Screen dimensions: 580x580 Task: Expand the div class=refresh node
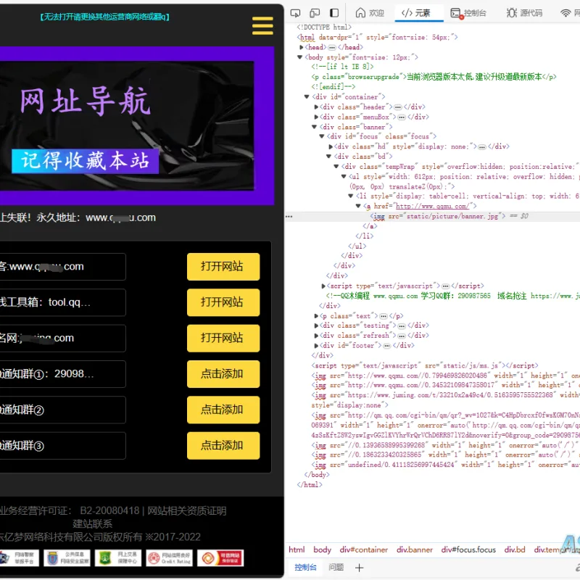tap(316, 336)
